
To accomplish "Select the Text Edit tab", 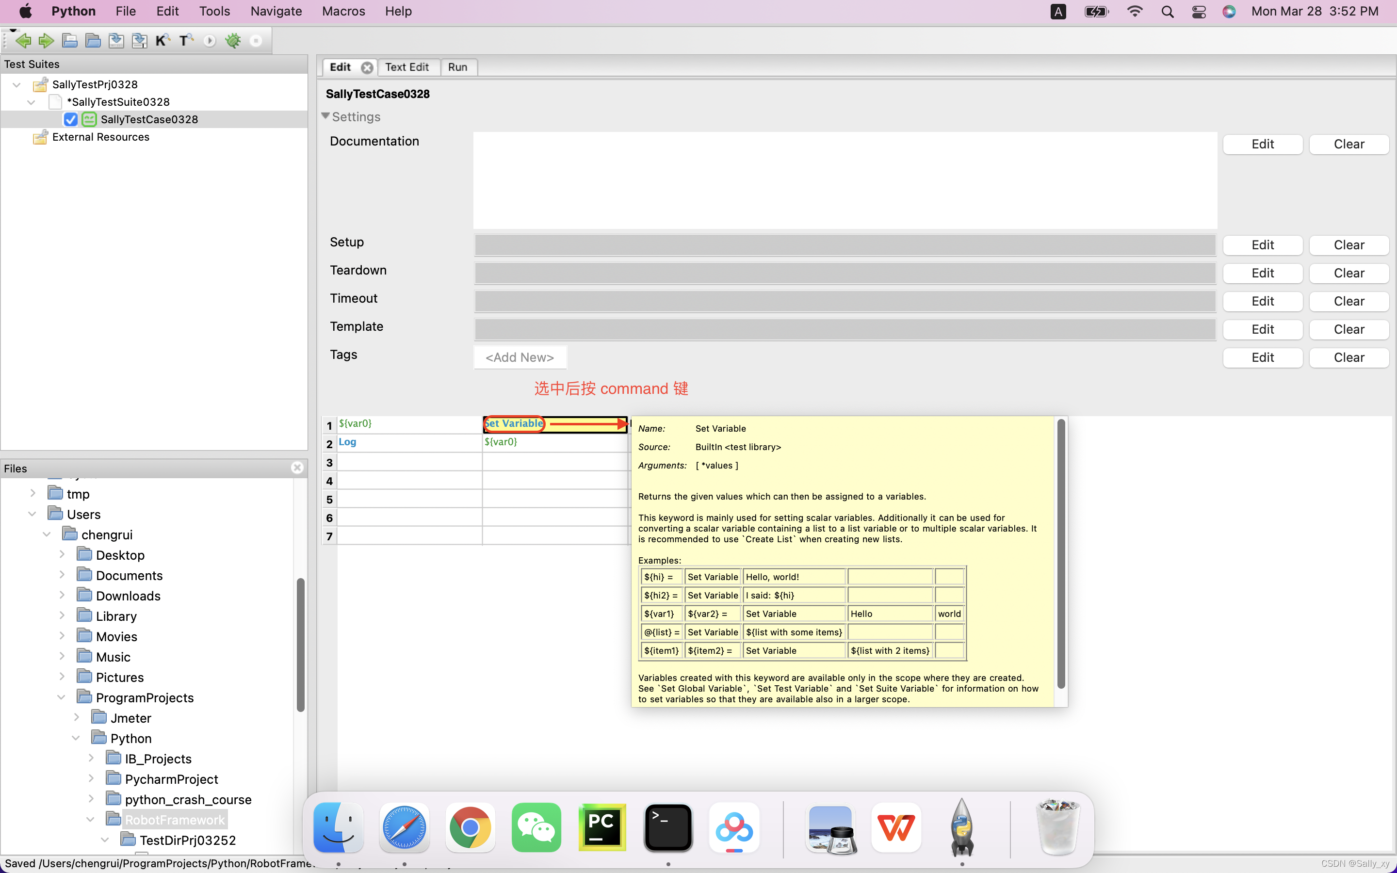I will (406, 66).
